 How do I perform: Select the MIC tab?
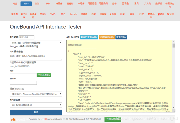63,14
